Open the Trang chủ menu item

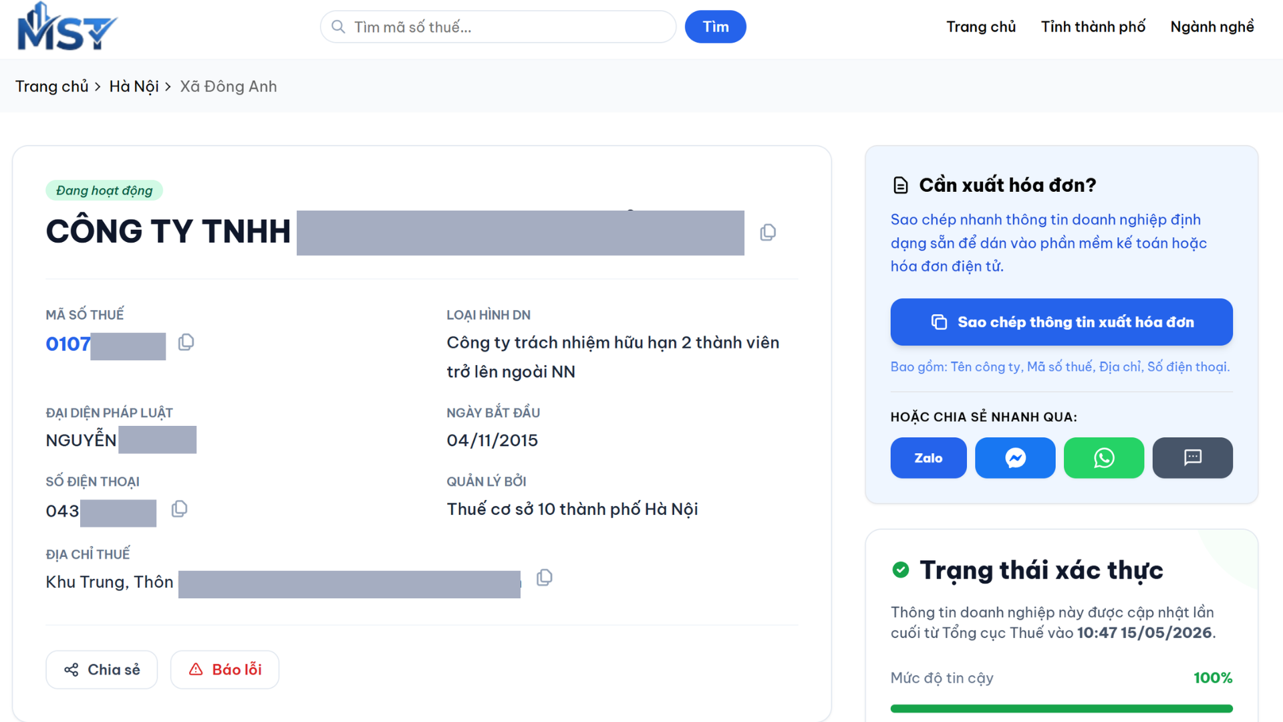980,27
